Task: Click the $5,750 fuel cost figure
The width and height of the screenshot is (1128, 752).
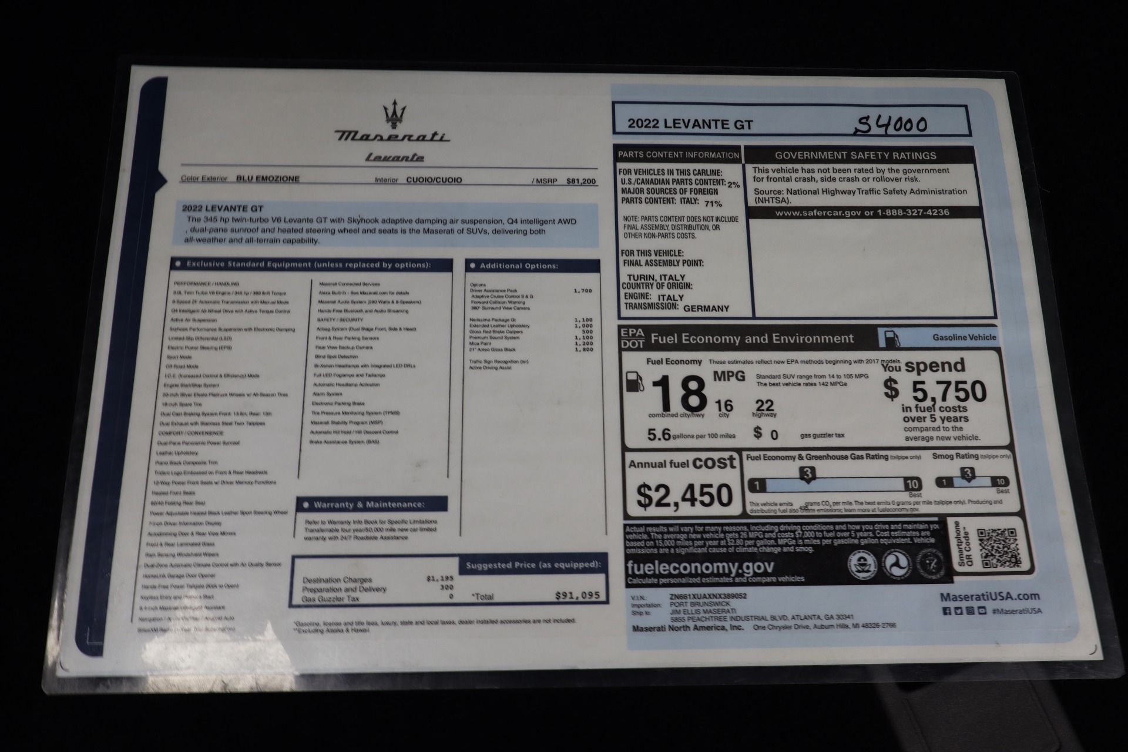Action: coord(936,391)
